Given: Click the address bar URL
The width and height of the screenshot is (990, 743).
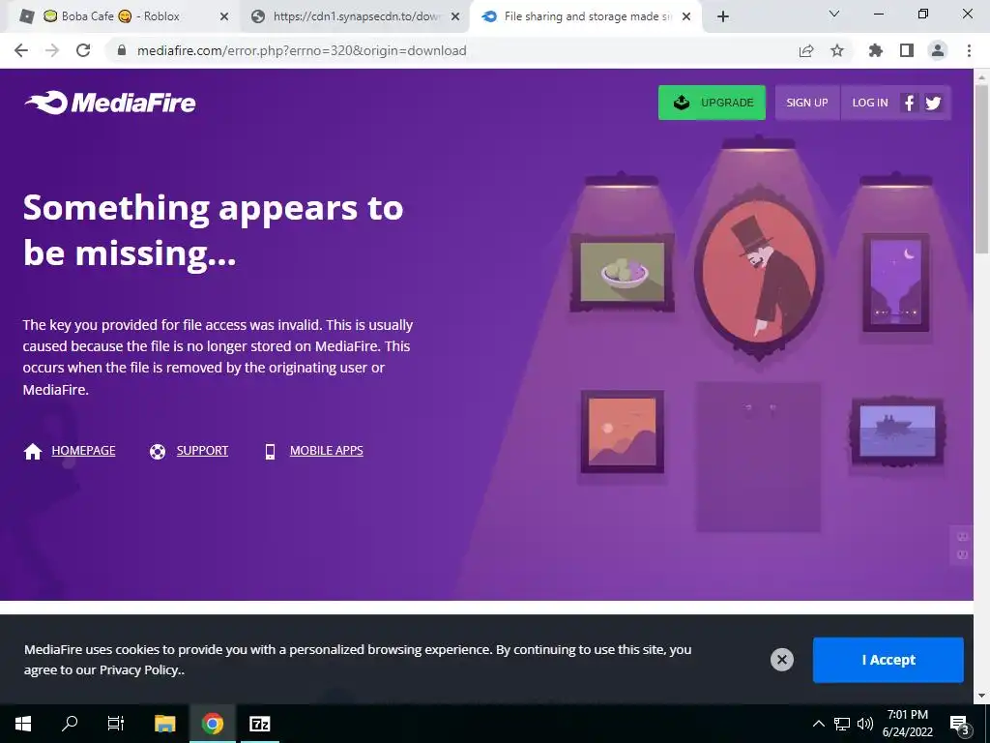Looking at the screenshot, I should point(302,50).
